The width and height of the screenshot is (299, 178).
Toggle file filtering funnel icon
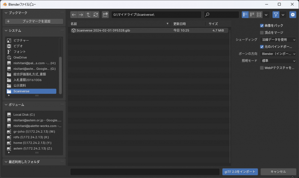pos(276,15)
